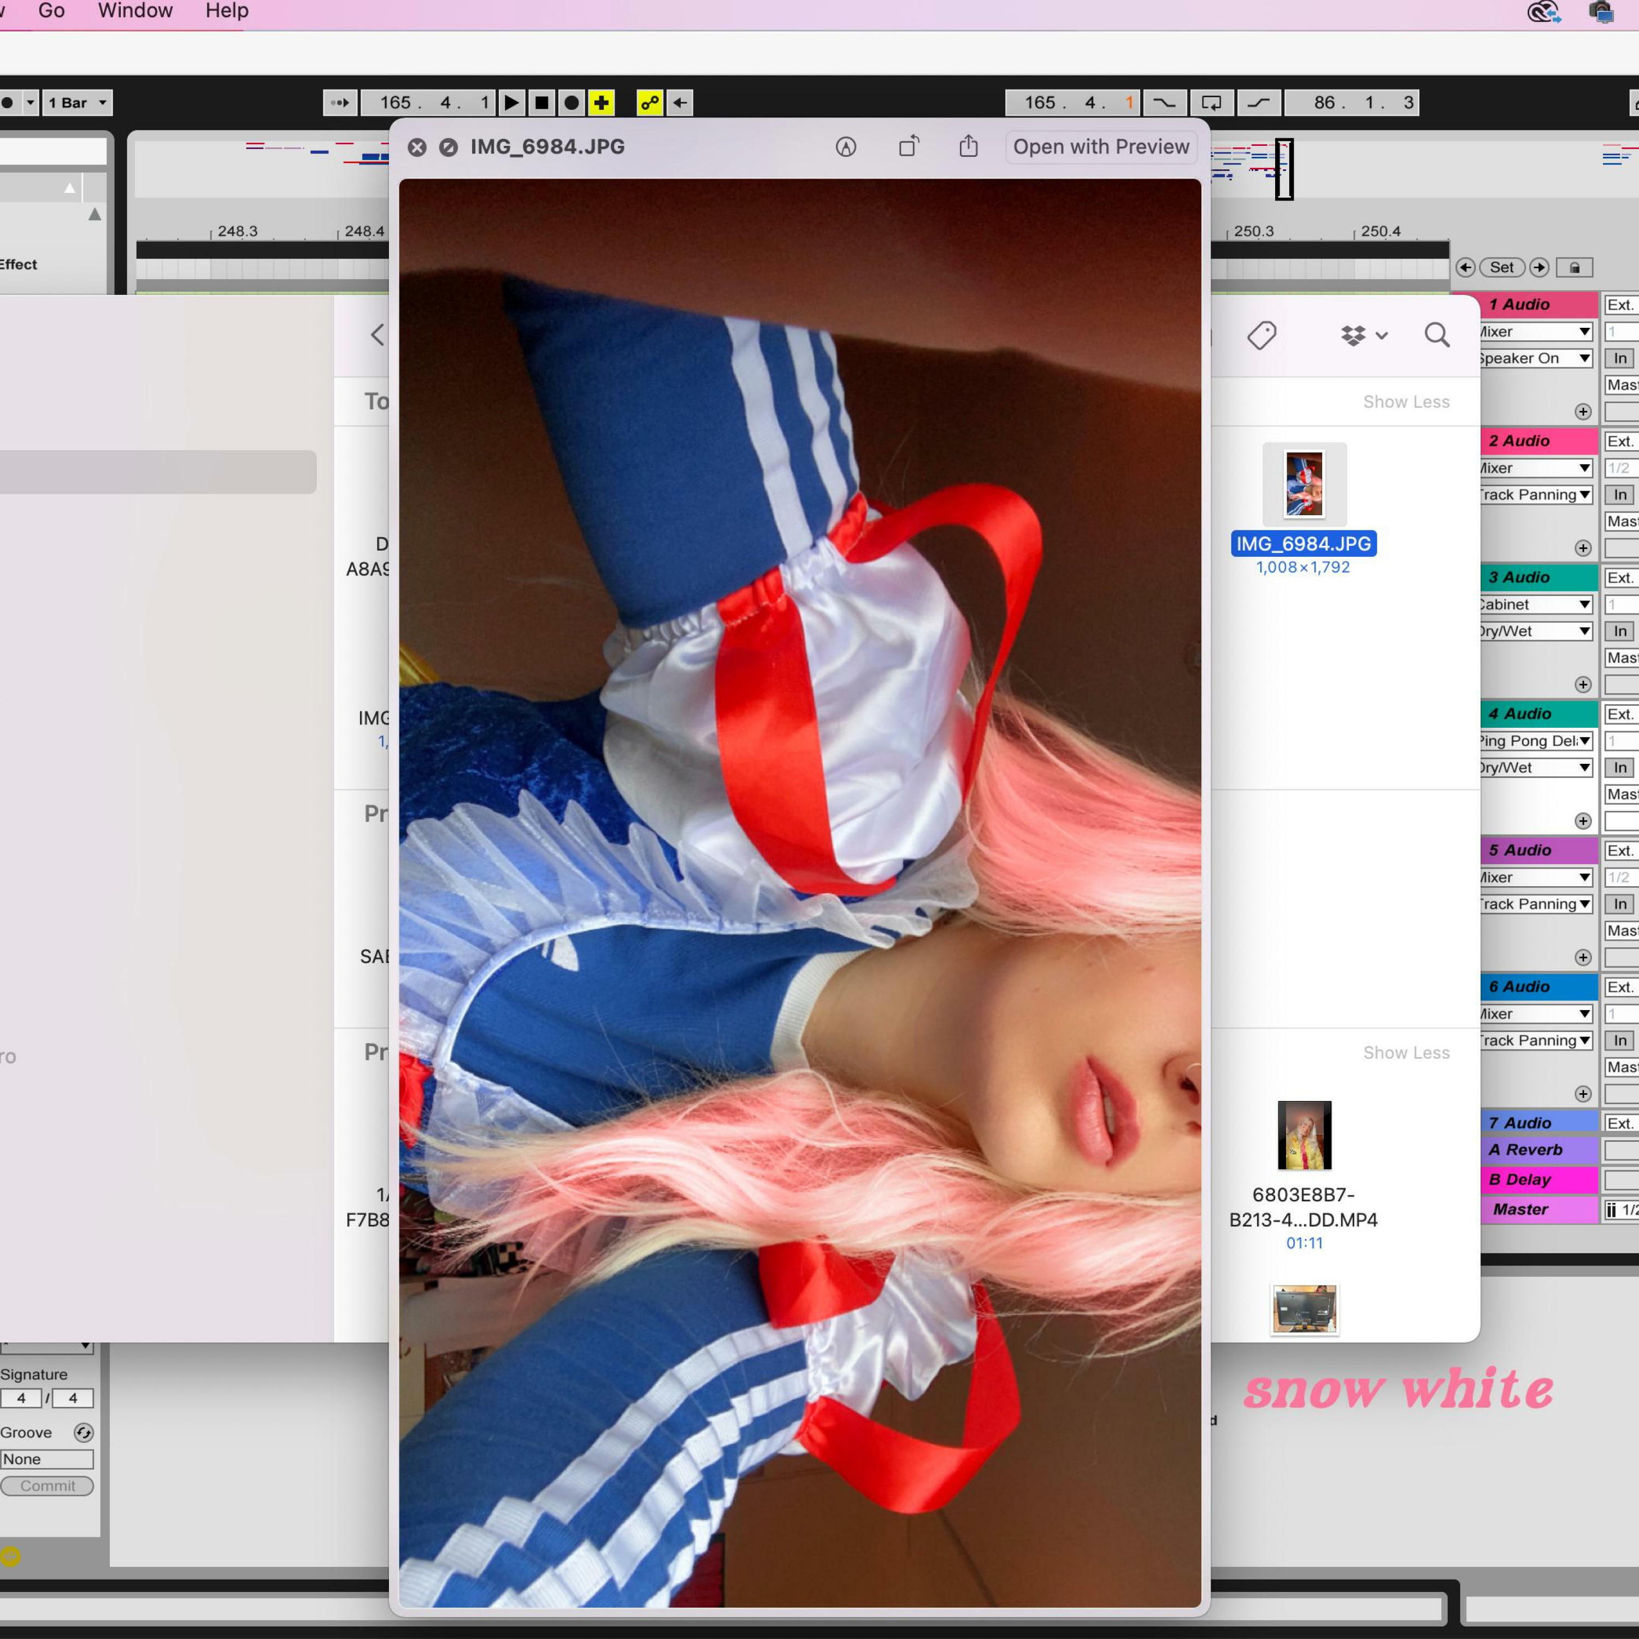Add automation lane on 2 Audio track
Image resolution: width=1639 pixels, height=1639 pixels.
click(1583, 548)
